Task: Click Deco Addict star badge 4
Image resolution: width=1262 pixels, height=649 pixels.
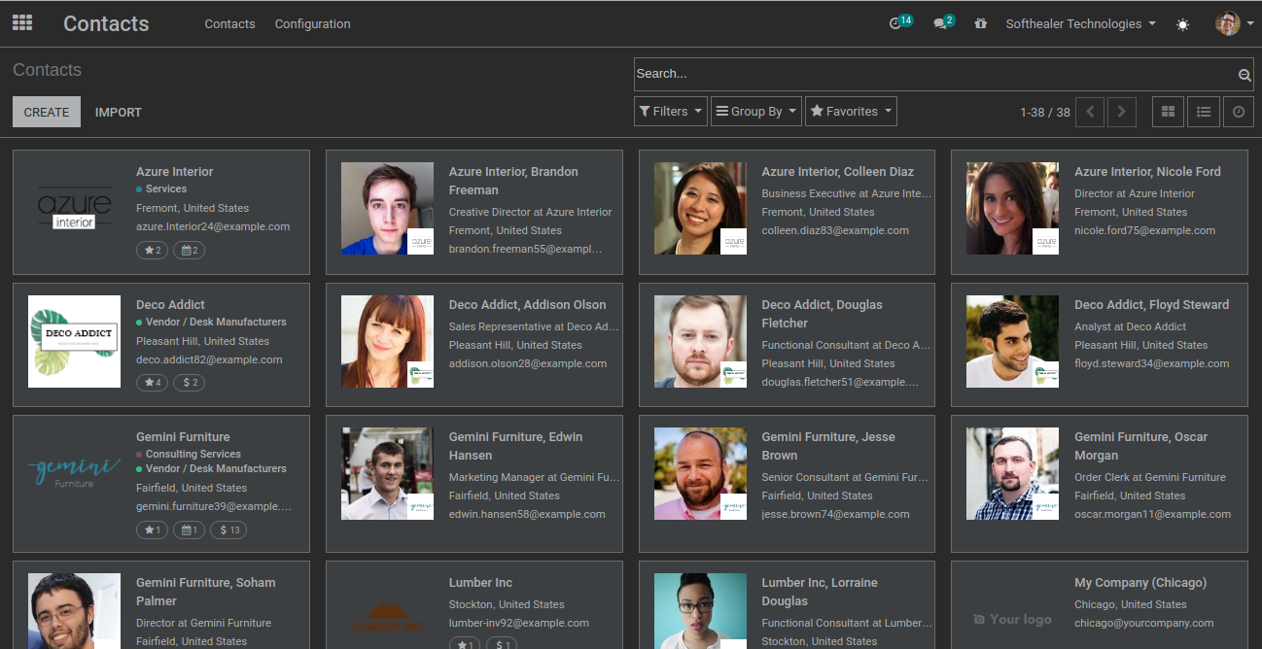Action: [153, 383]
